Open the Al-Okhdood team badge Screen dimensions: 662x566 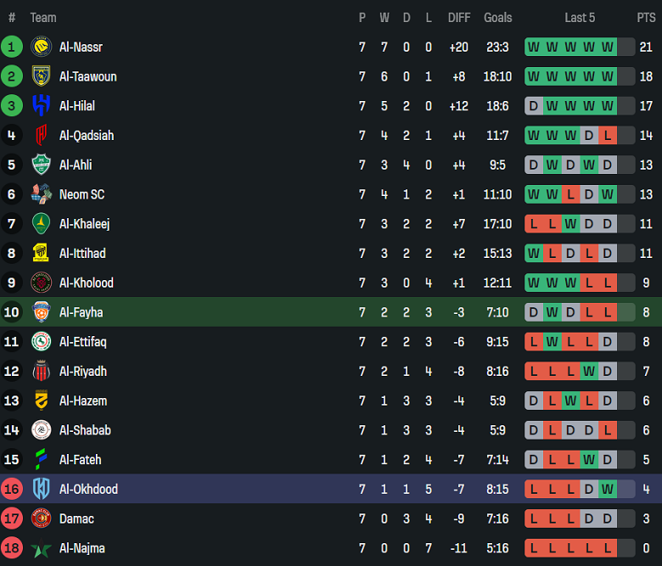coord(41,489)
